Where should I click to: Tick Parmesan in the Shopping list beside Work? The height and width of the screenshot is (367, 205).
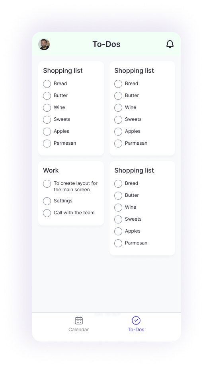118,243
